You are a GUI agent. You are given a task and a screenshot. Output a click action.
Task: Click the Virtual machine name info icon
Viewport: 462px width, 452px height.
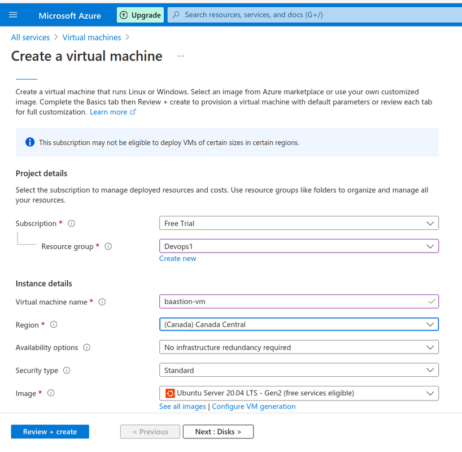click(x=102, y=302)
